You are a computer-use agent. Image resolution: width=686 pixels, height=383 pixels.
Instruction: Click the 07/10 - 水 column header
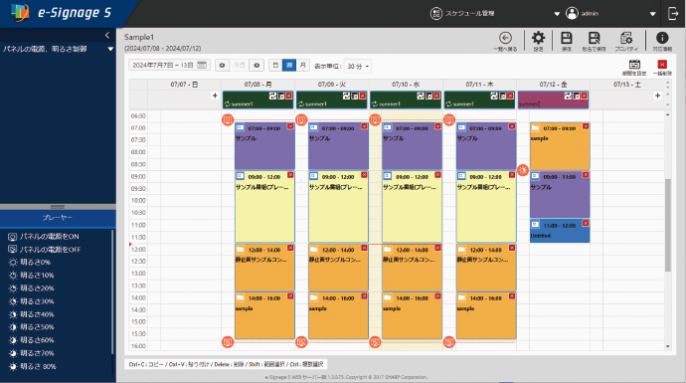click(406, 85)
